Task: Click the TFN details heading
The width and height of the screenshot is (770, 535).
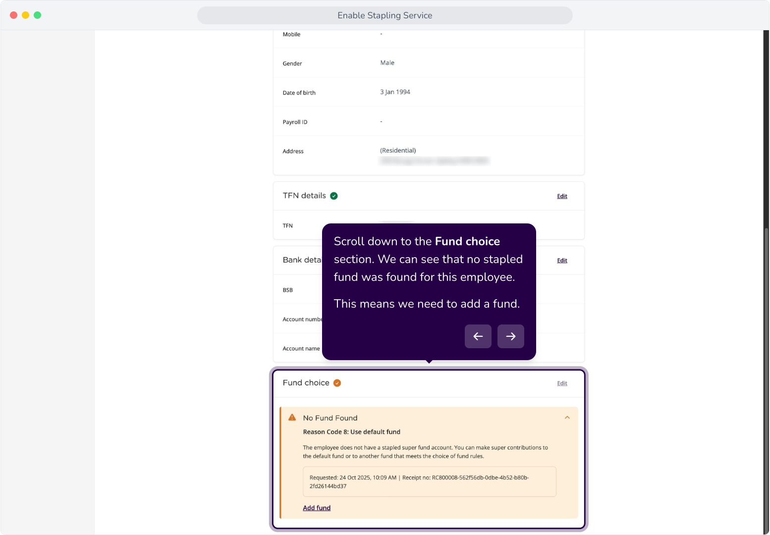Action: click(304, 196)
